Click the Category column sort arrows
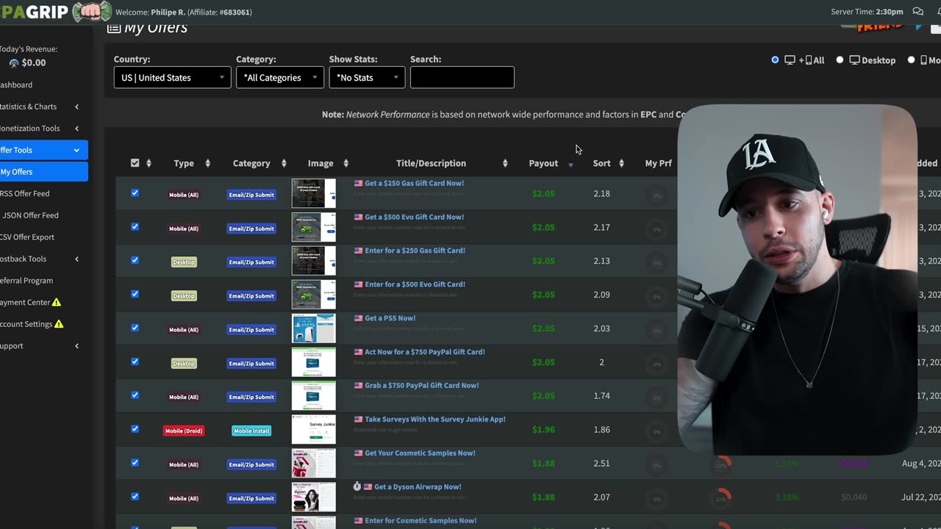The height and width of the screenshot is (529, 941). pos(283,163)
